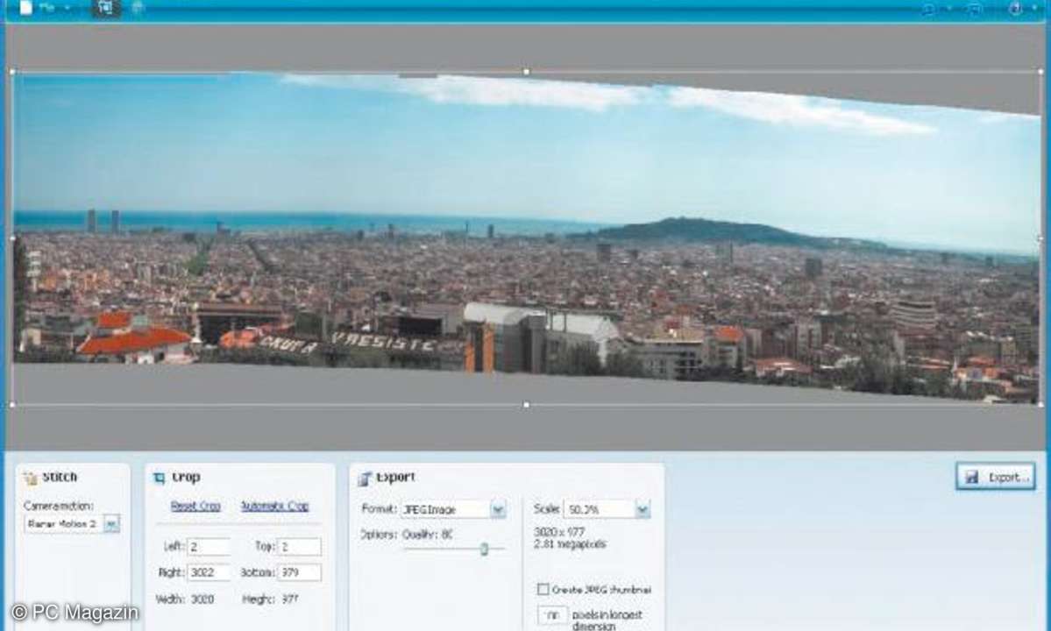Click the left-middle crop handle
The image size is (1051, 631).
pos(11,238)
